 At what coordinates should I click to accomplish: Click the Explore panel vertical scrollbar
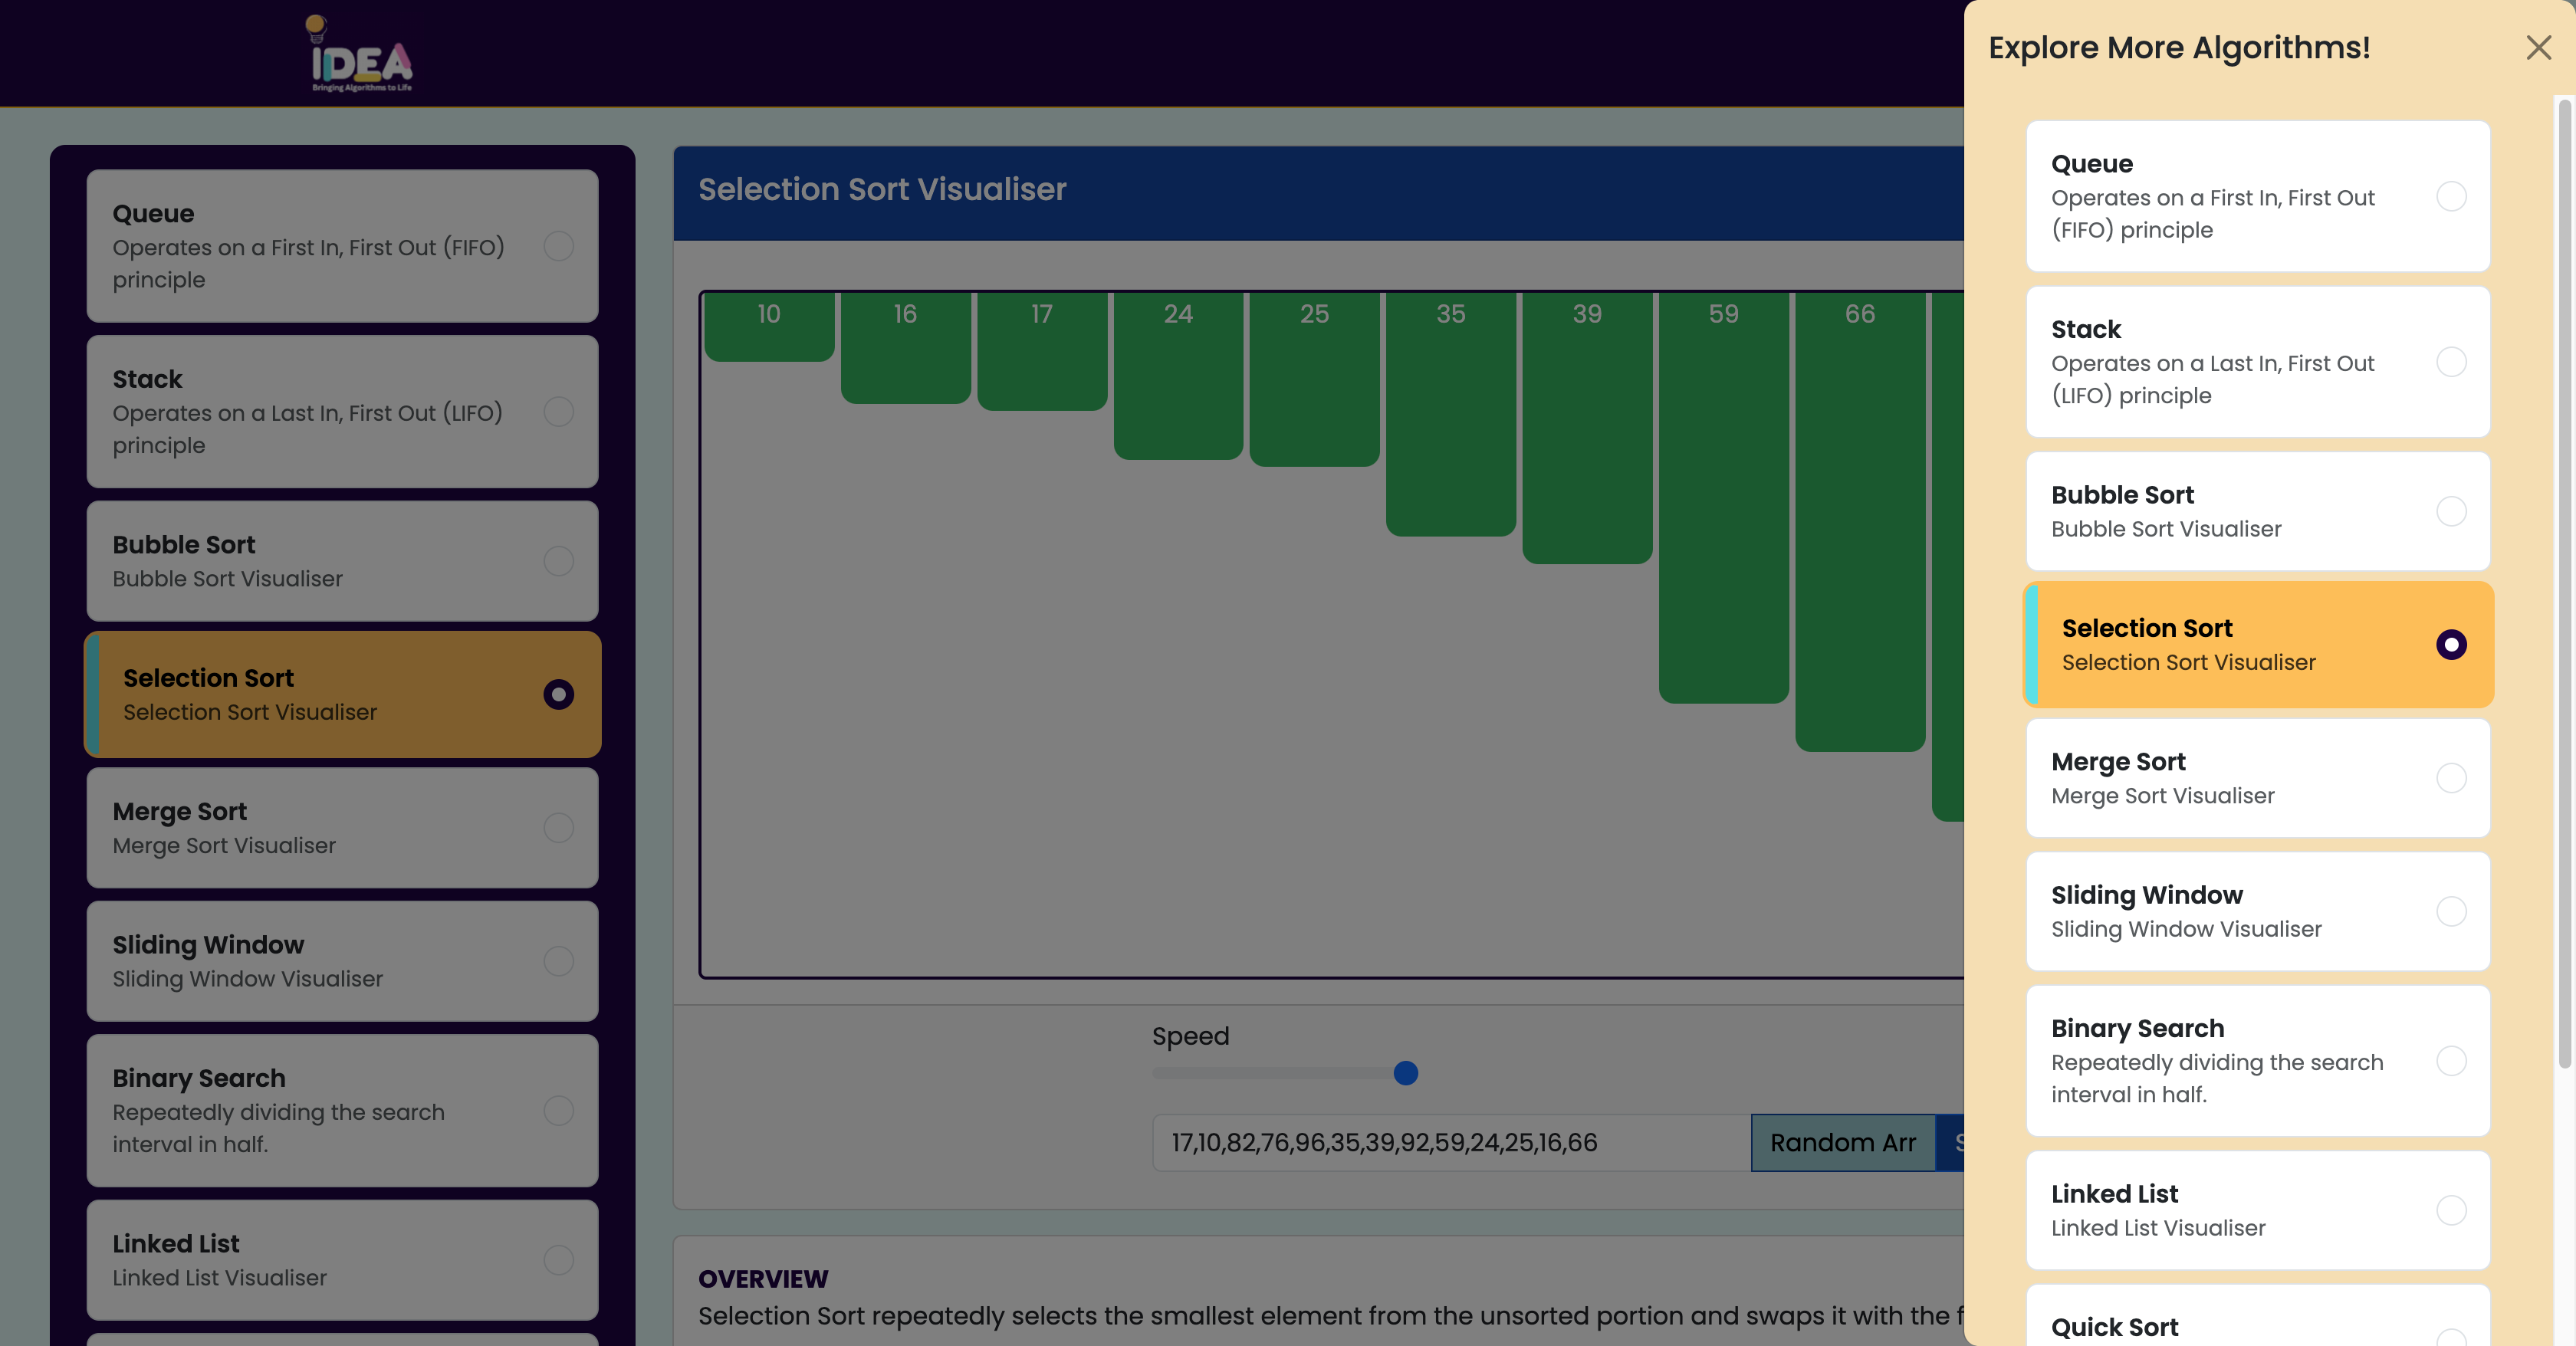(2564, 583)
